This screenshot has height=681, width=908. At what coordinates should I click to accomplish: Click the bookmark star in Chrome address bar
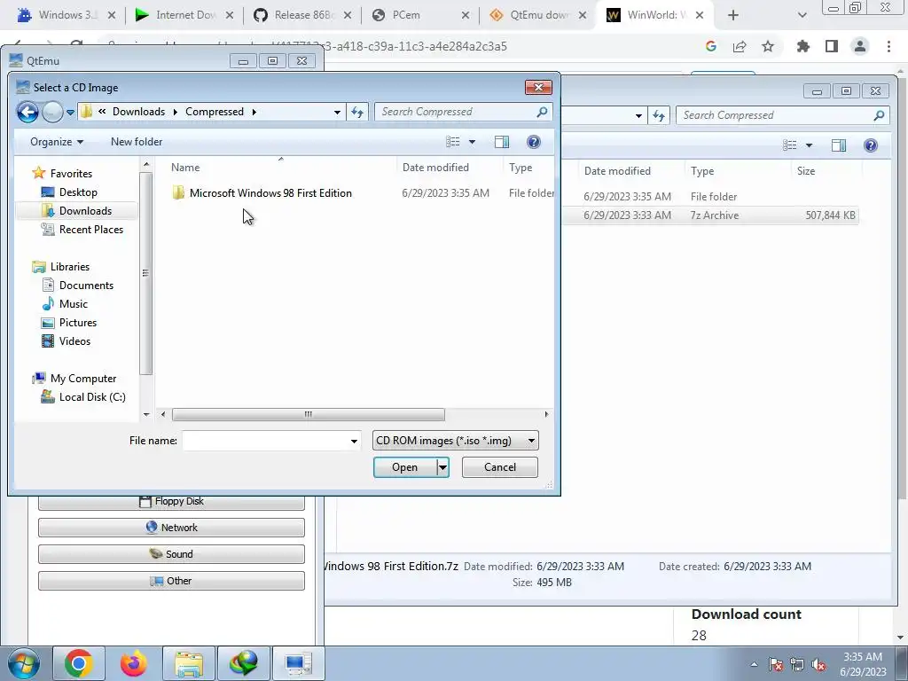click(768, 46)
